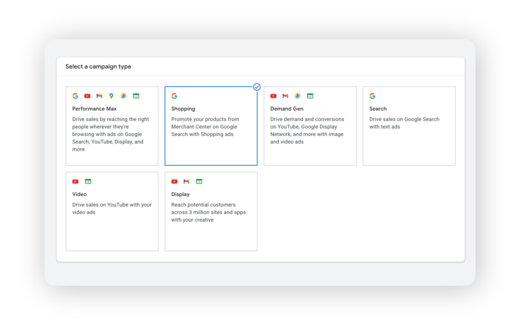Choose the Display campaign type
This screenshot has width=520, height=325.
(x=211, y=211)
